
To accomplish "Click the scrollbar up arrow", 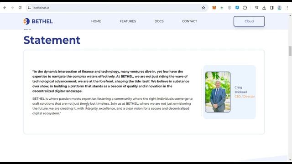I will click(290, 15).
